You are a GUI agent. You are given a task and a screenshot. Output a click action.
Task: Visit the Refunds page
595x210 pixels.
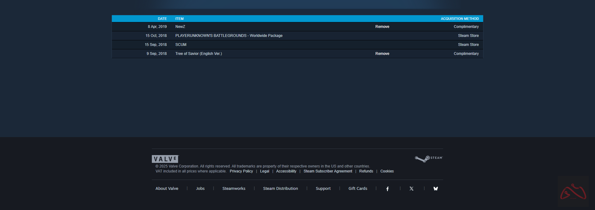[366, 171]
